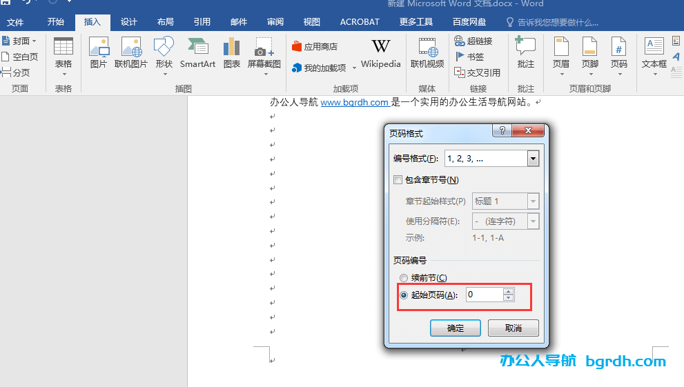Screen dimensions: 684x387
Task: Switch to the 设计 tab
Action: [128, 22]
